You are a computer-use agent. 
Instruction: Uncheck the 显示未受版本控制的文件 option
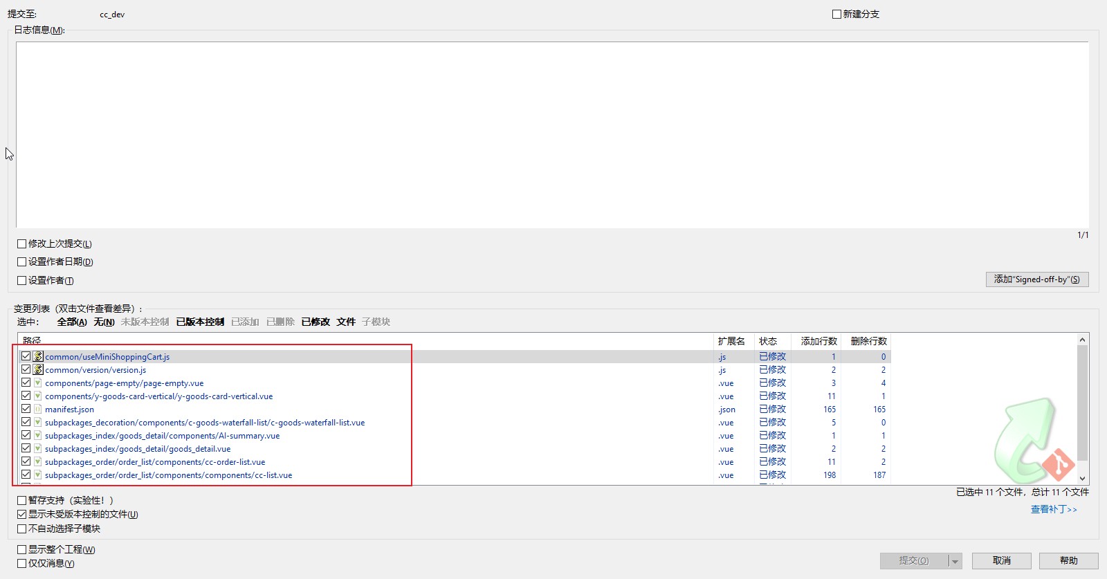click(x=22, y=514)
